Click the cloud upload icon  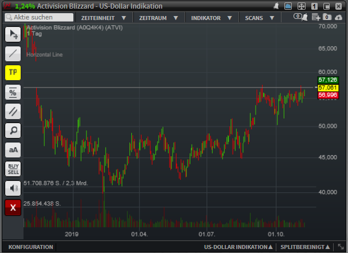338,17
